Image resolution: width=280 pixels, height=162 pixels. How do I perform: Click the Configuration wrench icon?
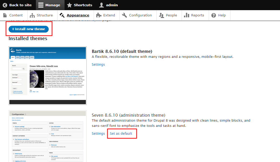point(124,15)
